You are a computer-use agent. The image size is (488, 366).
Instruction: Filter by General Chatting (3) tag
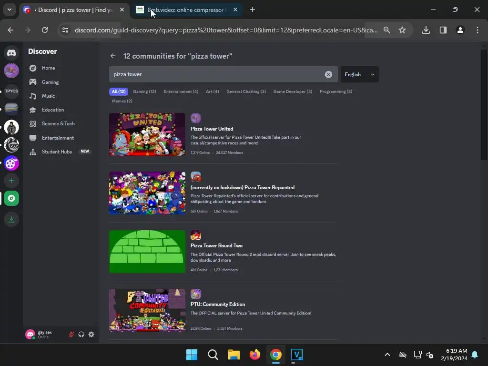click(246, 91)
